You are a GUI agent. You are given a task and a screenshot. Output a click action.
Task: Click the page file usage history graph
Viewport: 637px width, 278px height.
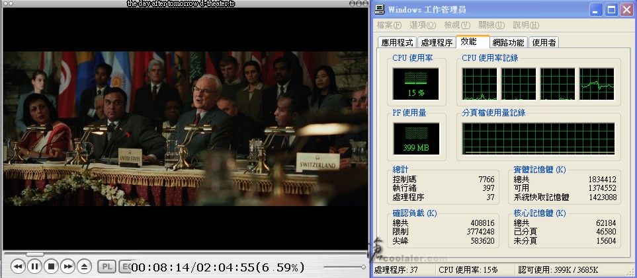pos(538,139)
